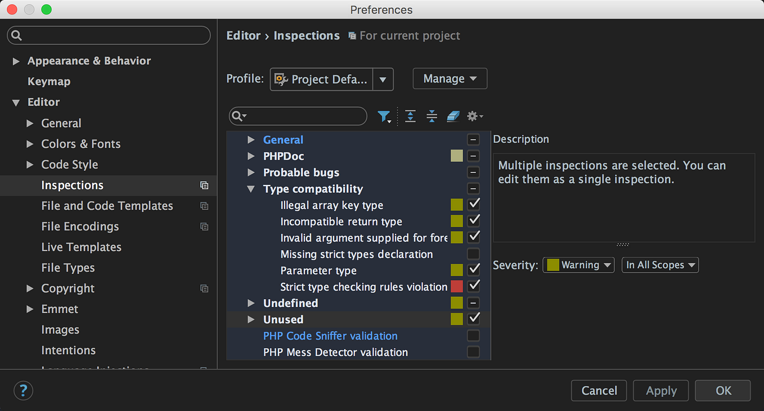Click the magnifier icon in the inspections search box
Viewport: 764px width, 411px height.
[237, 116]
